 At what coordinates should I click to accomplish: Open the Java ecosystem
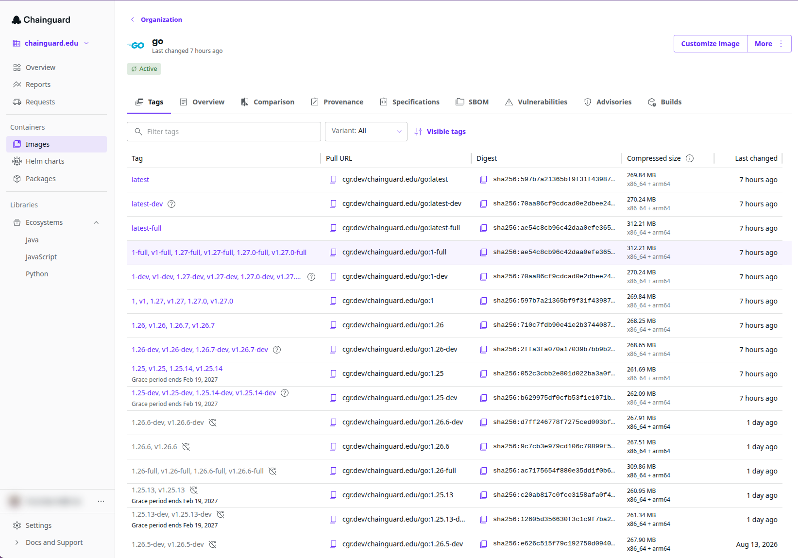click(x=32, y=240)
